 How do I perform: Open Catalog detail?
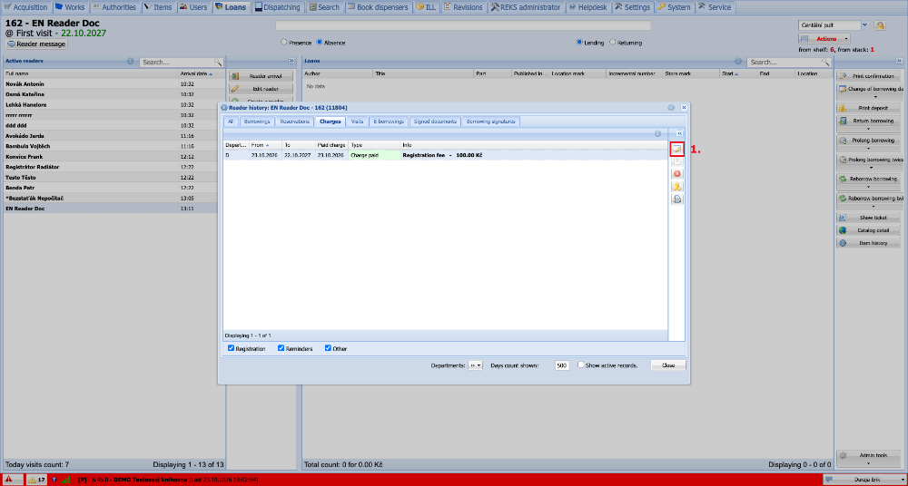[x=869, y=230]
